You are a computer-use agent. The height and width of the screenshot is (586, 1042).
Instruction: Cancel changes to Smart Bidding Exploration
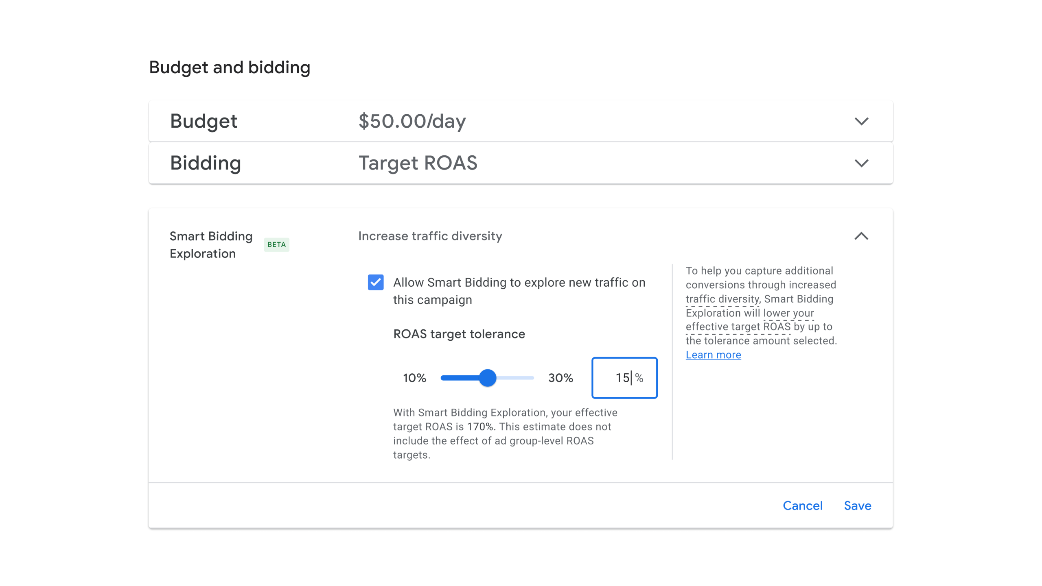[802, 505]
